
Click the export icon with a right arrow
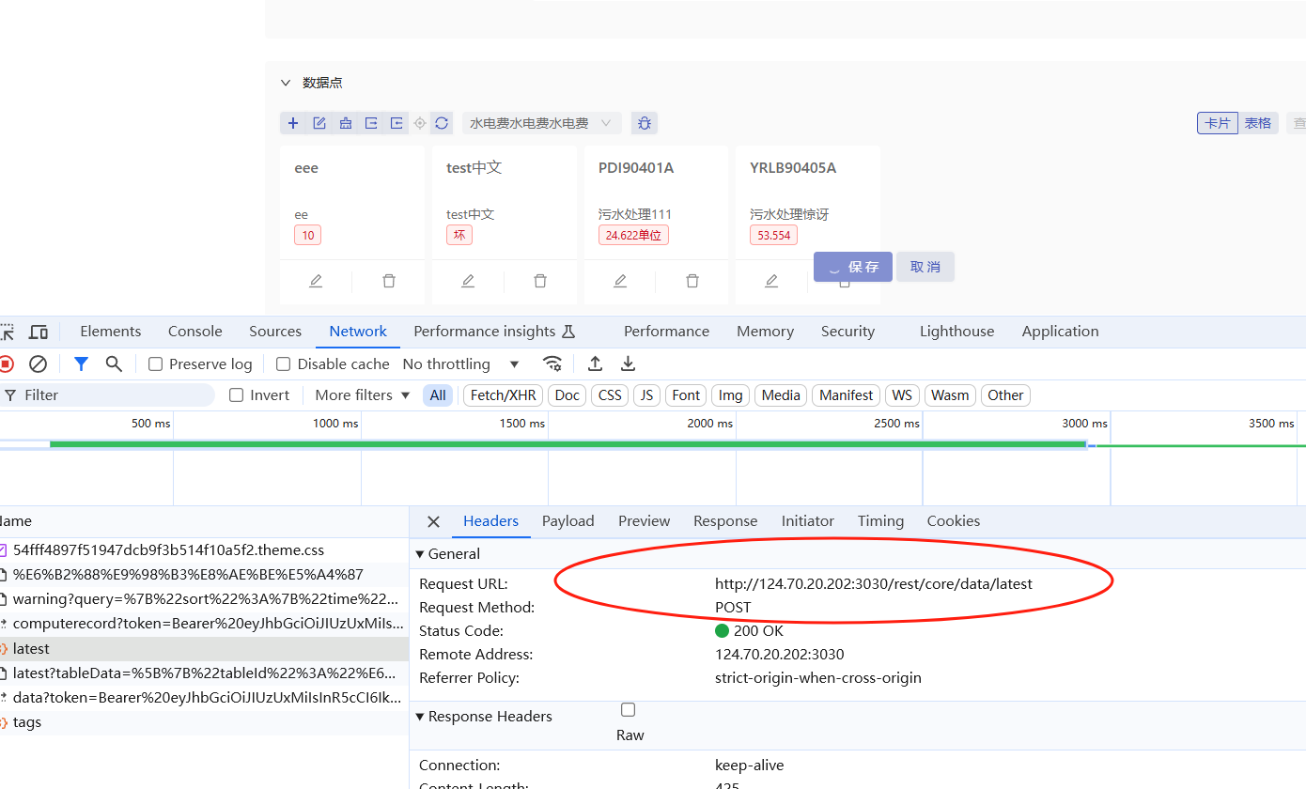tap(371, 123)
